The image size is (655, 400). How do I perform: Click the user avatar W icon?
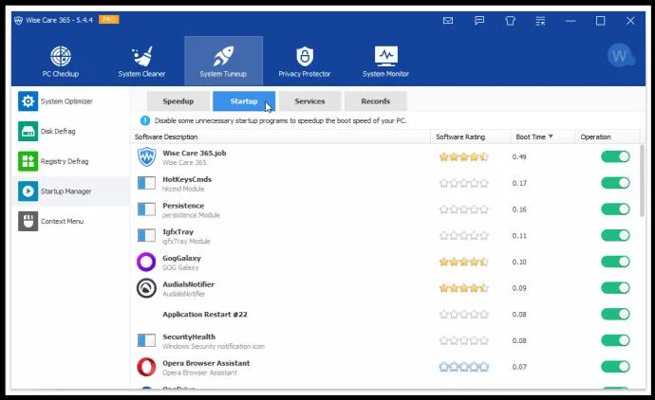[x=620, y=56]
